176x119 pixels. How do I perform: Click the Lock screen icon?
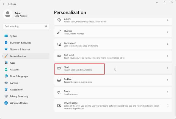[x=59, y=44]
